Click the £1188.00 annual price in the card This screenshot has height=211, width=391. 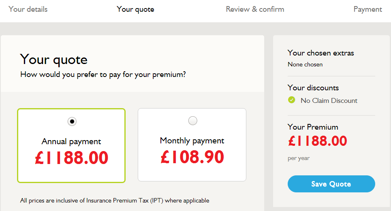pyautogui.click(x=72, y=158)
